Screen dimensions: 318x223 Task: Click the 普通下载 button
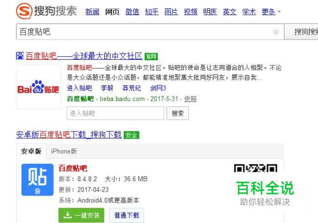[127, 215]
